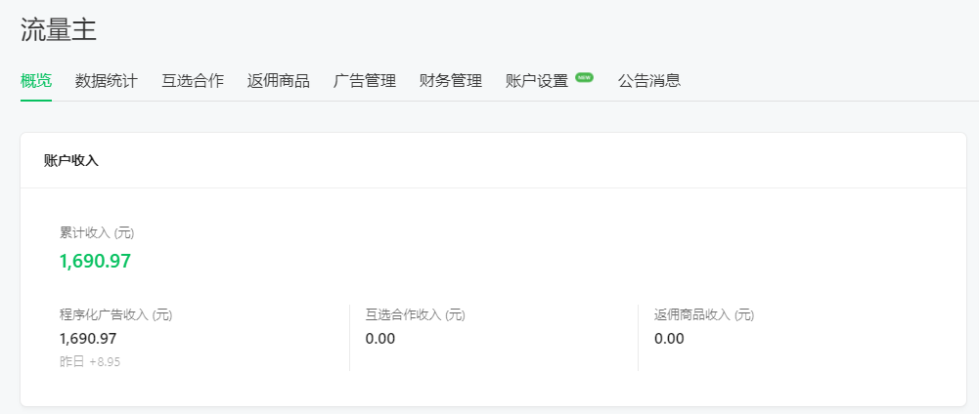979x414 pixels.
Task: Switch to the 公告消息 tab
Action: (649, 81)
